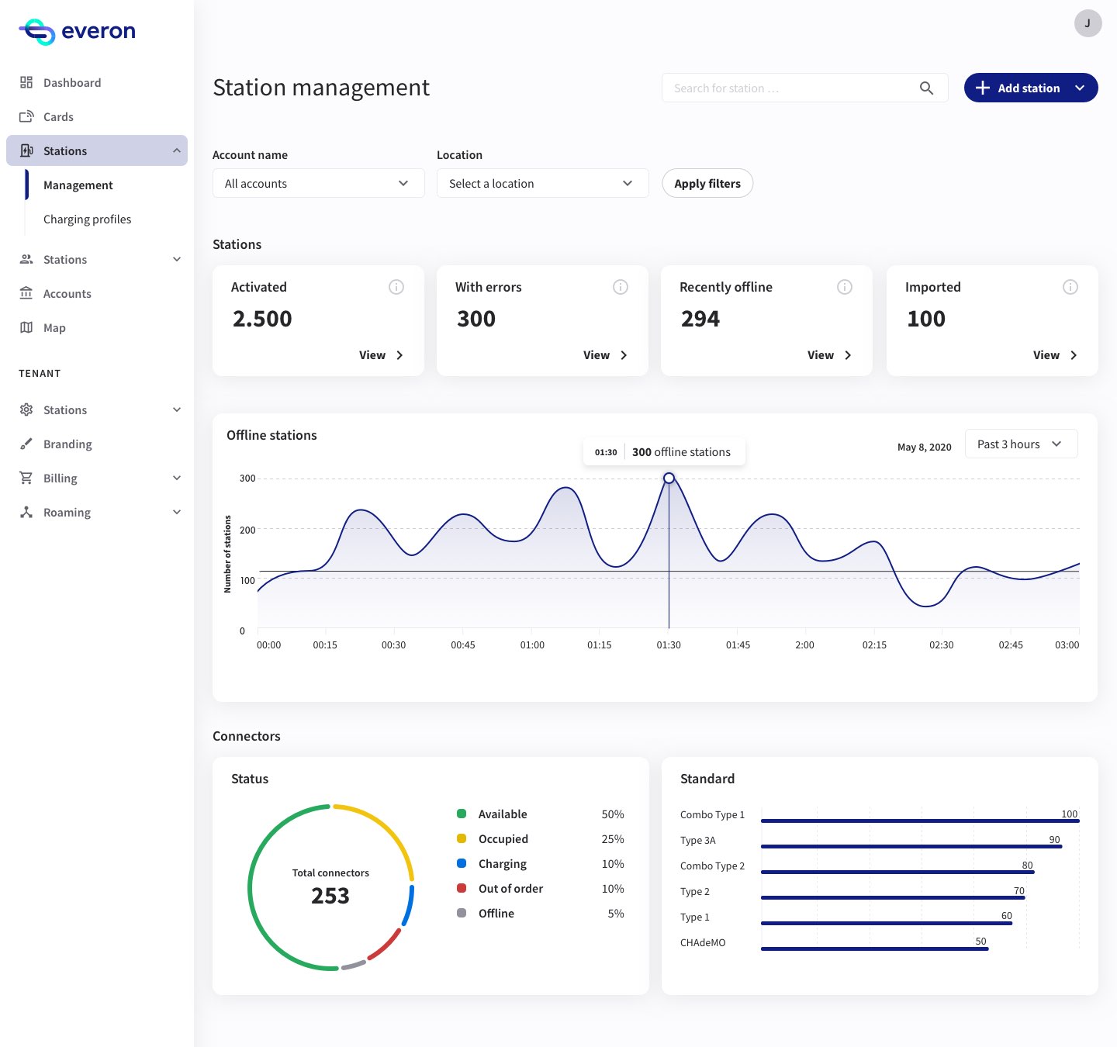
Task: Open the Branding menu item
Action: 67,444
